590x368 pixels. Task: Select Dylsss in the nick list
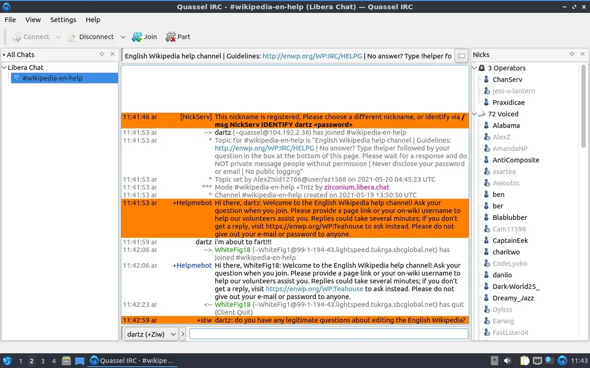coord(502,310)
